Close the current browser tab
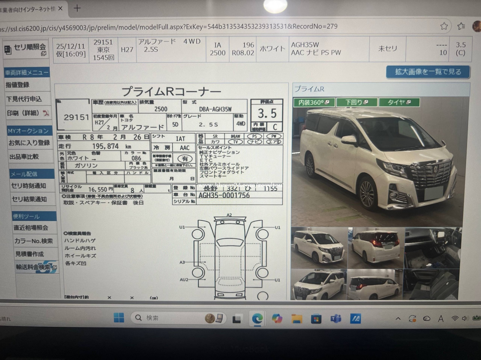This screenshot has width=481, height=360. [60, 9]
